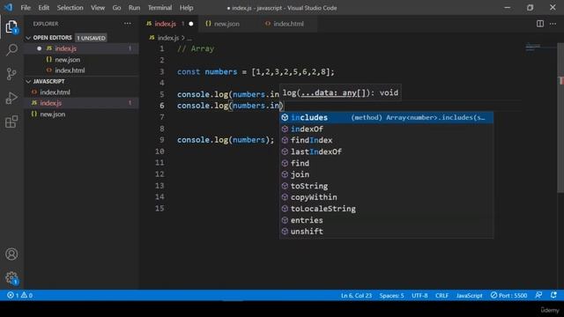Open the Explorer view in activity bar
The width and height of the screenshot is (564, 317).
[x=11, y=27]
